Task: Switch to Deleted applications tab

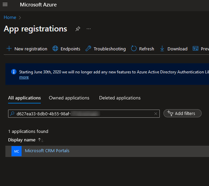Action: pyautogui.click(x=120, y=98)
